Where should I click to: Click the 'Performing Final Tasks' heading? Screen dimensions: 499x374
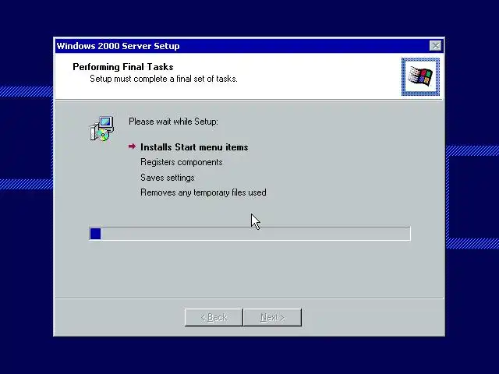tap(123, 67)
